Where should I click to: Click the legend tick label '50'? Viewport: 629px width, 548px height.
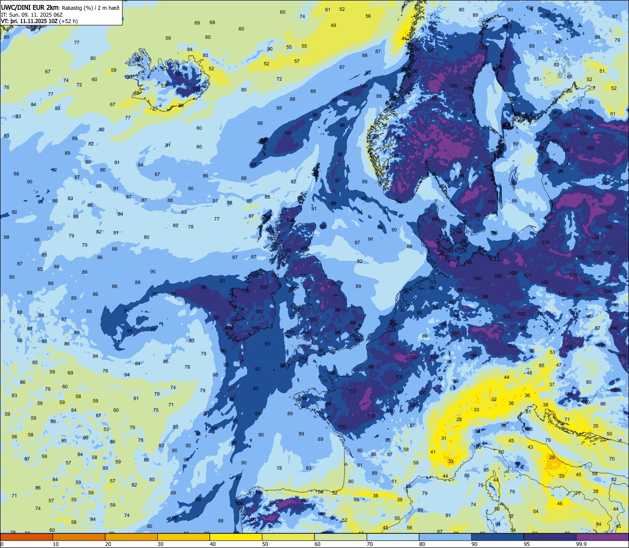pyautogui.click(x=265, y=544)
